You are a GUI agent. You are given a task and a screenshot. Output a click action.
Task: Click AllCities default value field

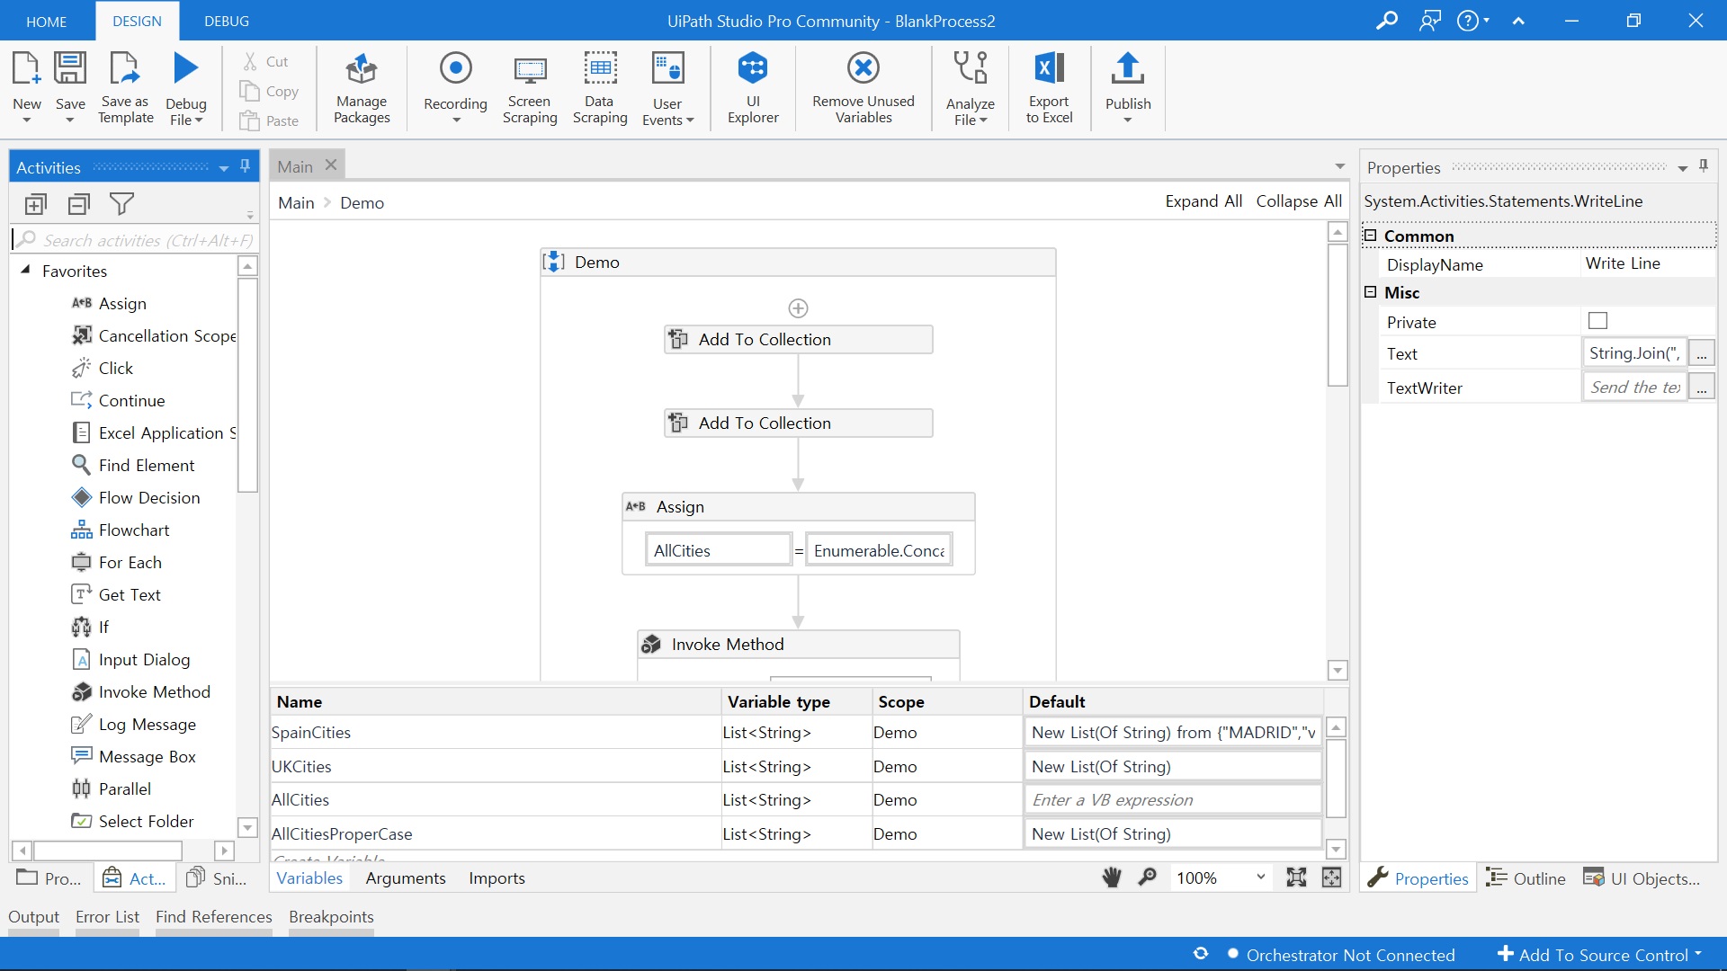click(1173, 799)
